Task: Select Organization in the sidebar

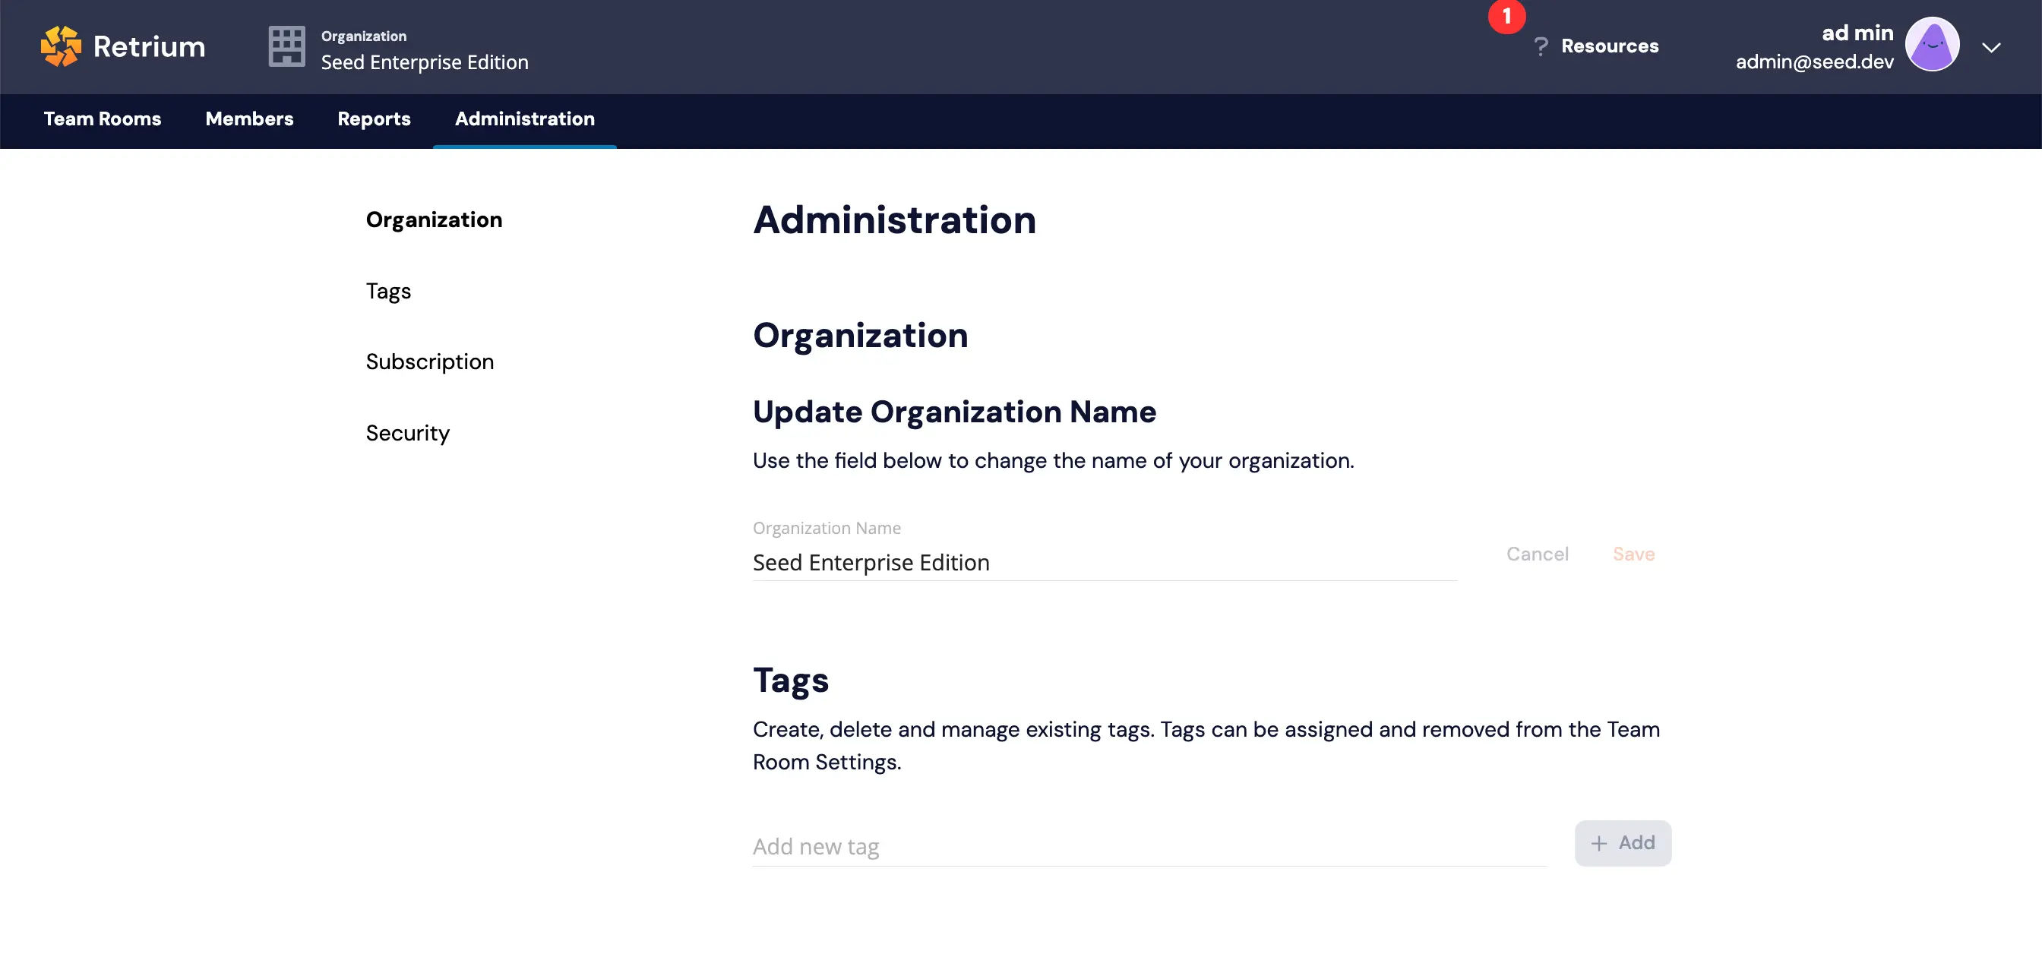Action: [434, 220]
